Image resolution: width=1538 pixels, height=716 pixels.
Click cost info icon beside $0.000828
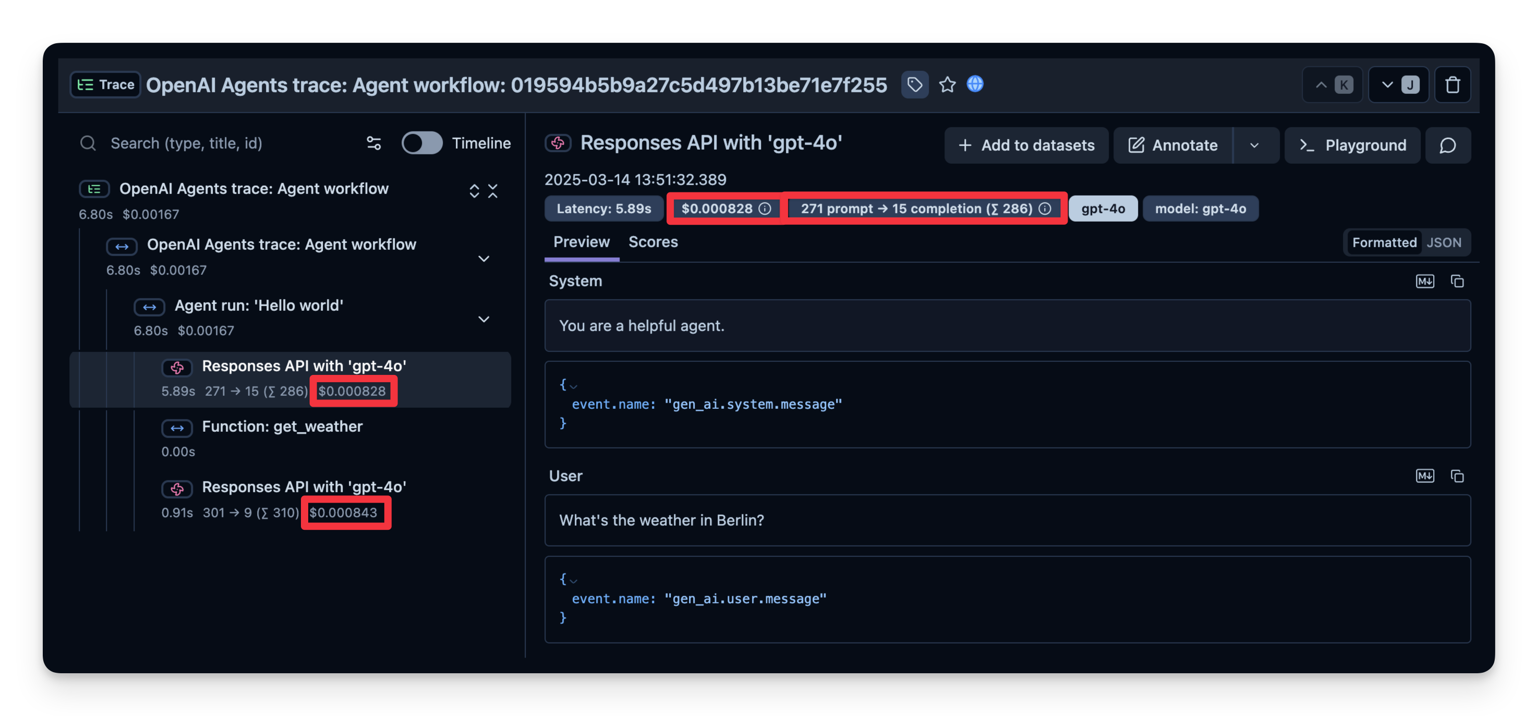click(x=765, y=209)
